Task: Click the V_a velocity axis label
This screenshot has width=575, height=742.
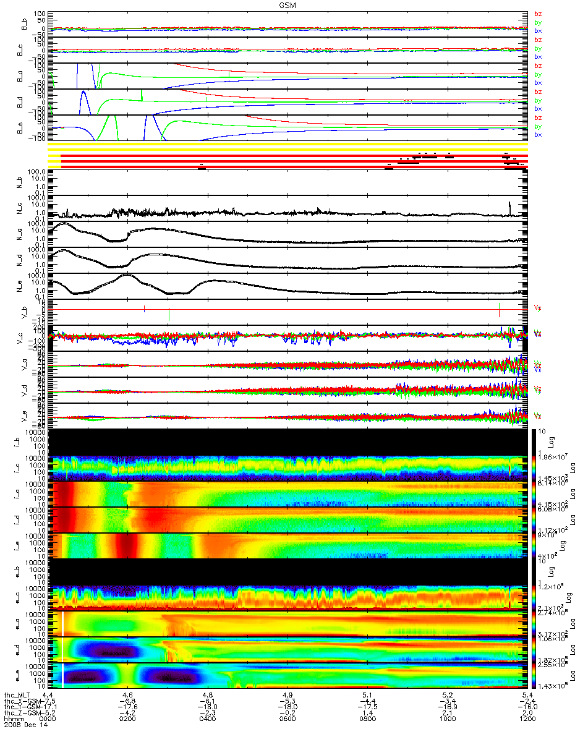Action: 24,364
